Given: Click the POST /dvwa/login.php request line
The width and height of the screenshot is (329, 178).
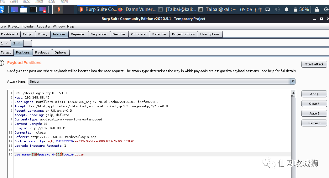Looking at the screenshot, I should tap(41, 93).
